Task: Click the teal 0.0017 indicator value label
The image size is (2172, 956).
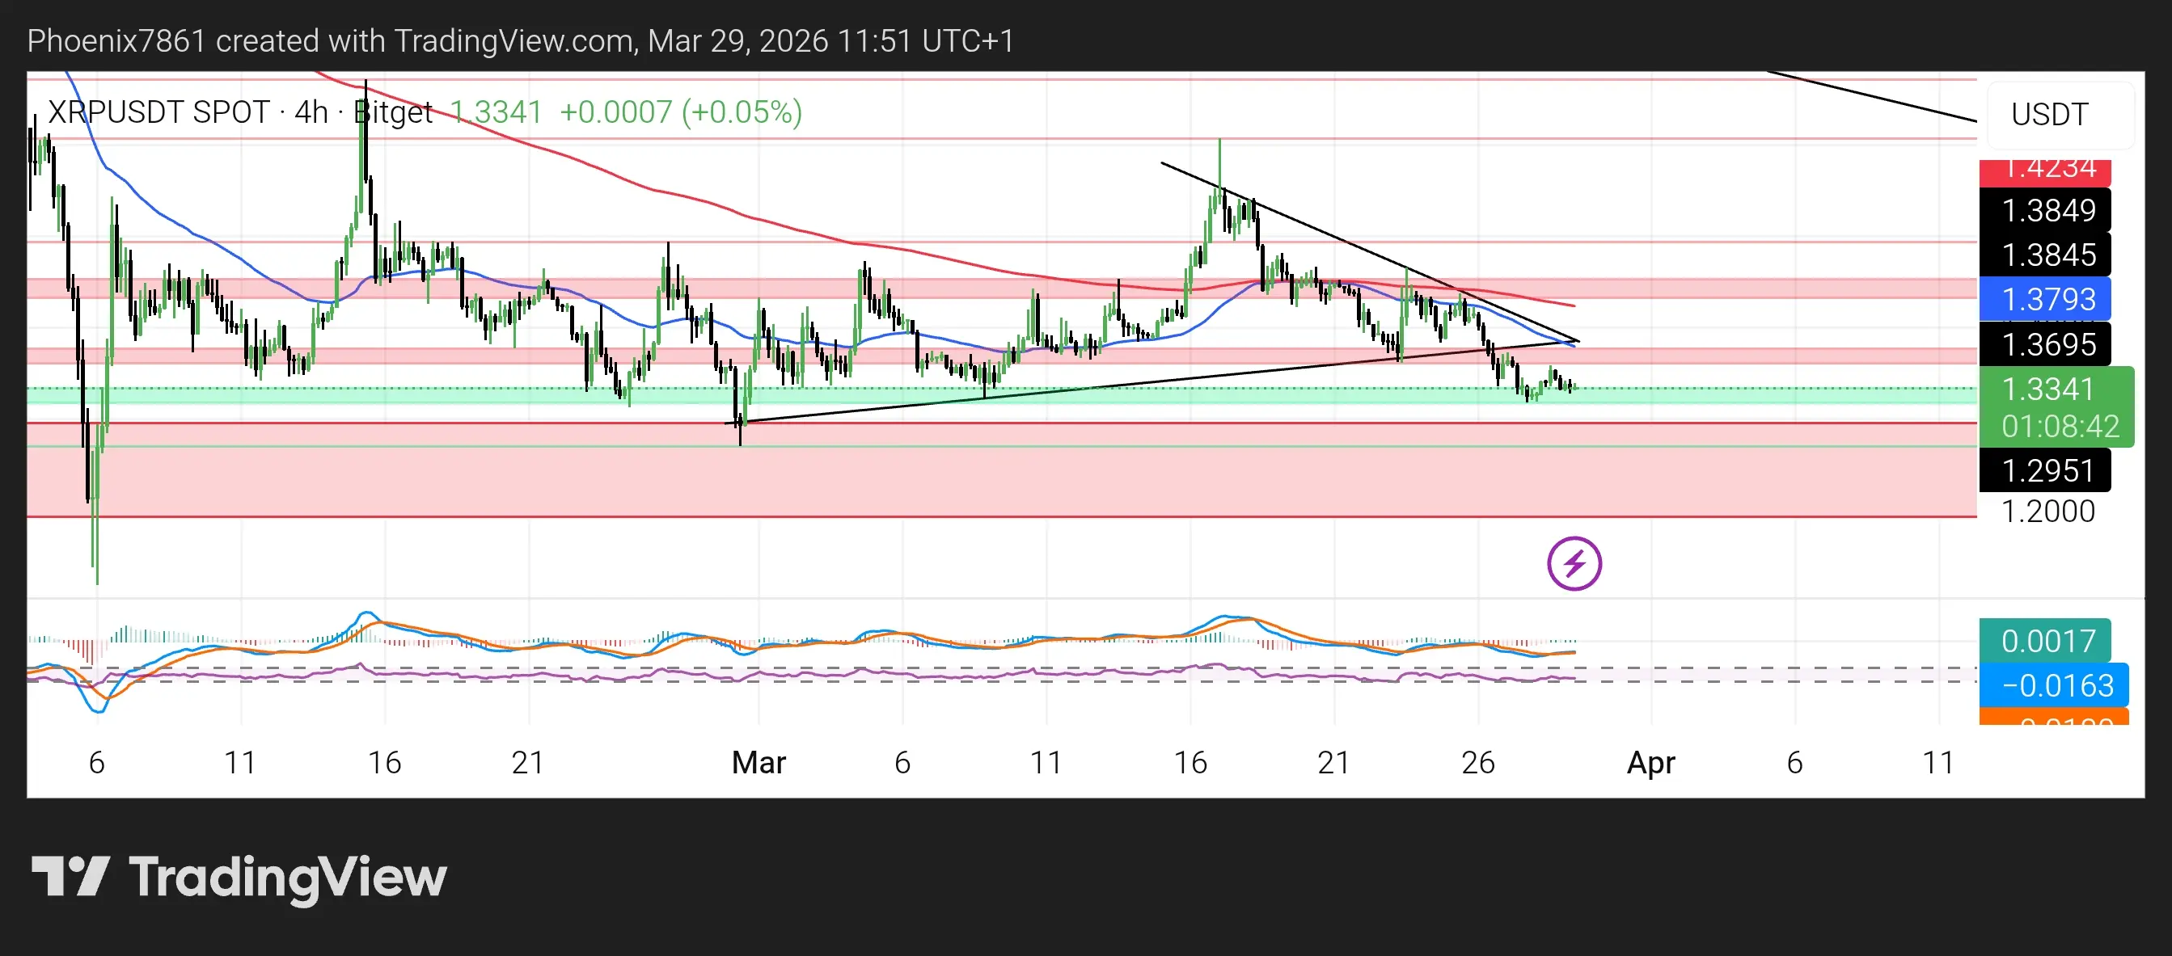Action: [x=2044, y=641]
